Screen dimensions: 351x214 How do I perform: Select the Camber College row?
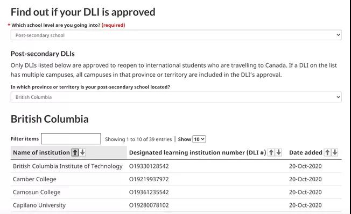tap(176, 179)
